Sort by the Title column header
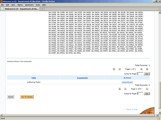The image size is (161, 120). click(33, 78)
